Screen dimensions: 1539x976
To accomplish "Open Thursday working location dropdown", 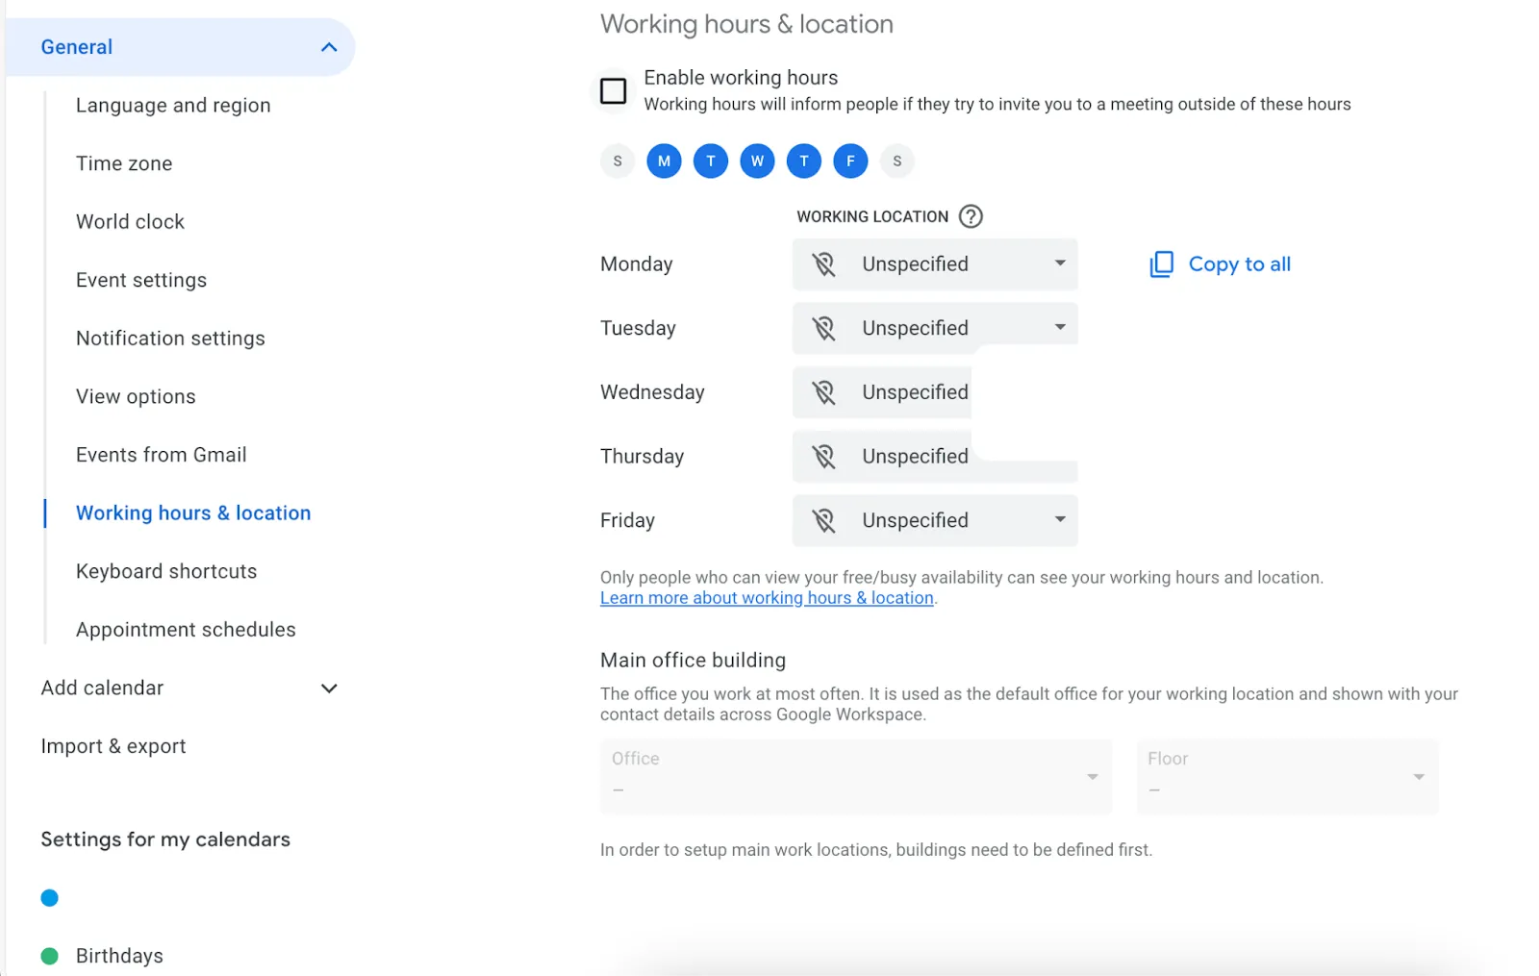I will pyautogui.click(x=935, y=457).
